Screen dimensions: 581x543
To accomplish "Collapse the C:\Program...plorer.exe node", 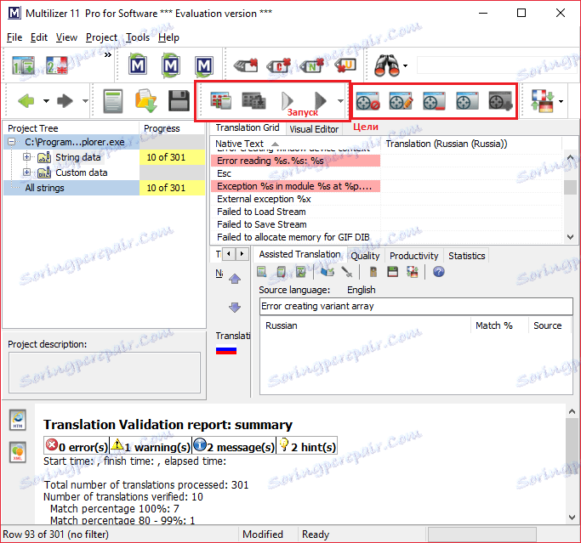I will tap(12, 142).
